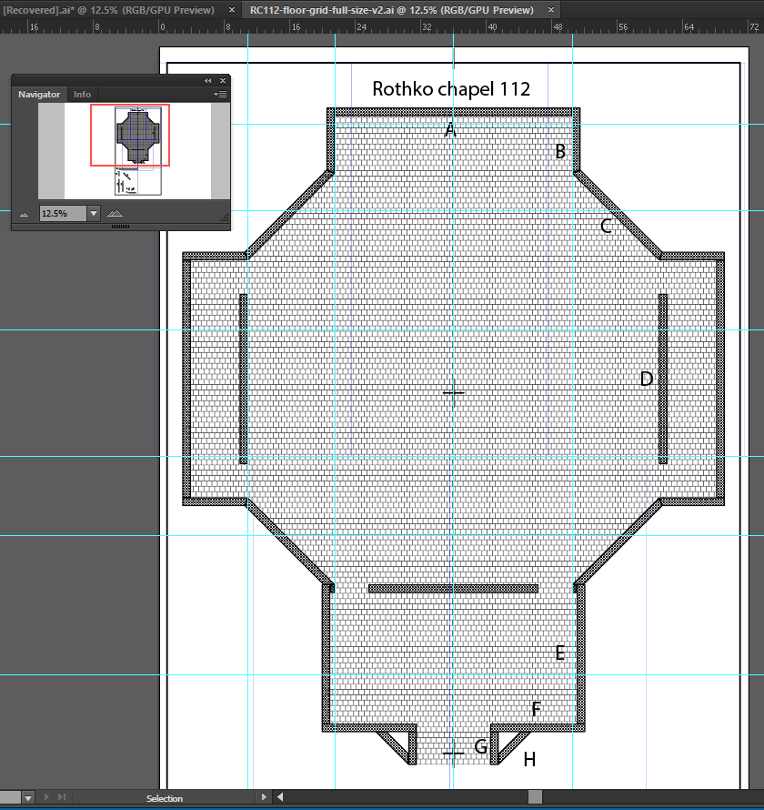The height and width of the screenshot is (810, 764).
Task: Open the Navigator zoom percentage dropdown
Action: pos(93,213)
